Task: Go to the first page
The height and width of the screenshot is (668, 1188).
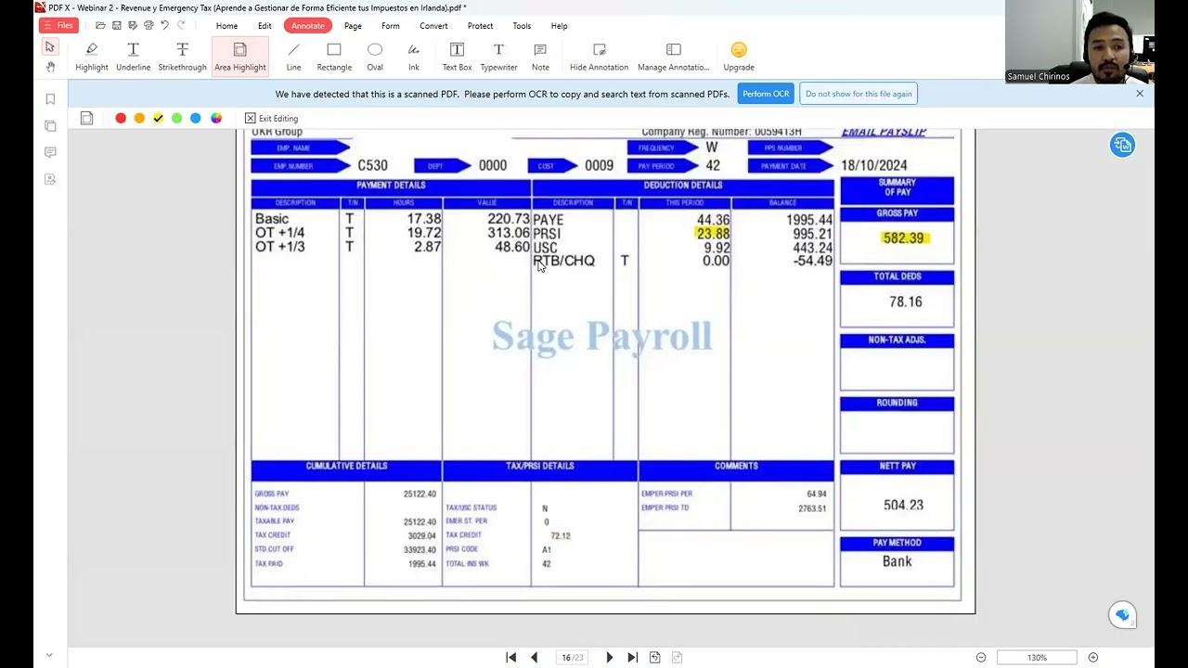Action: point(510,657)
